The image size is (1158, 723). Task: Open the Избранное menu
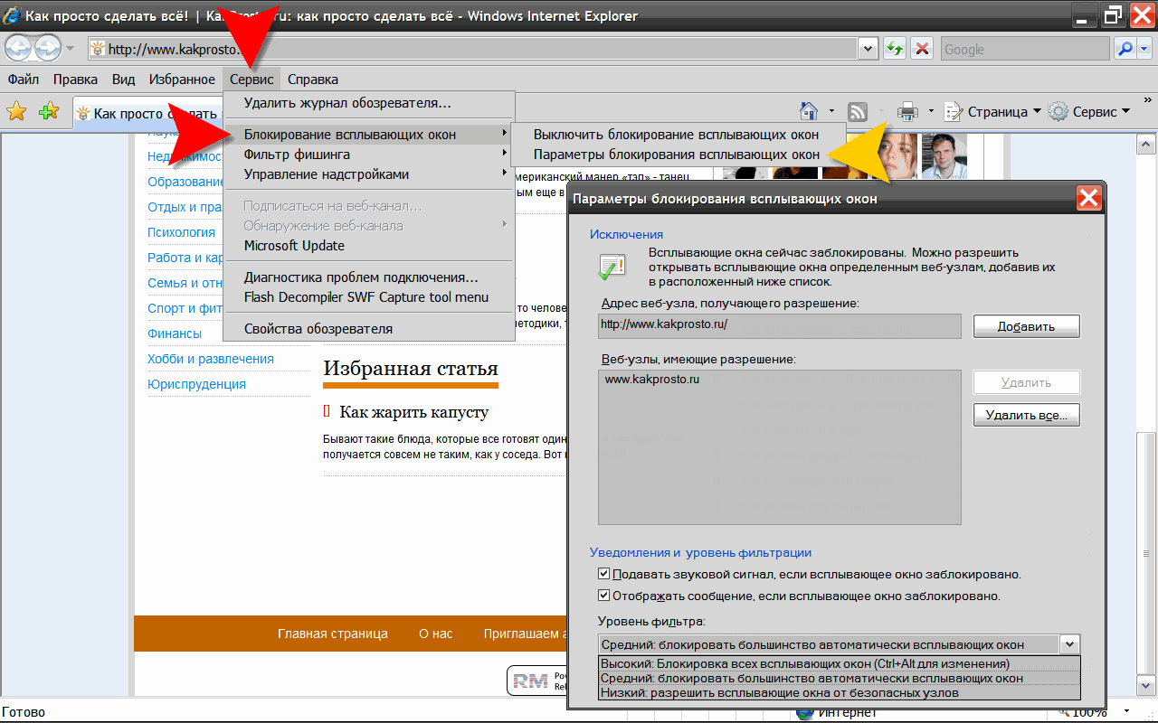[182, 80]
